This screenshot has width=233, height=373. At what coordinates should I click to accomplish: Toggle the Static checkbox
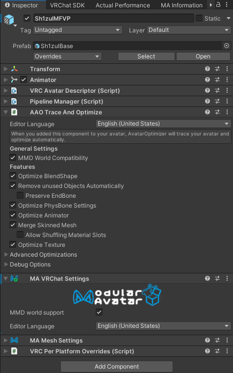[x=199, y=18]
